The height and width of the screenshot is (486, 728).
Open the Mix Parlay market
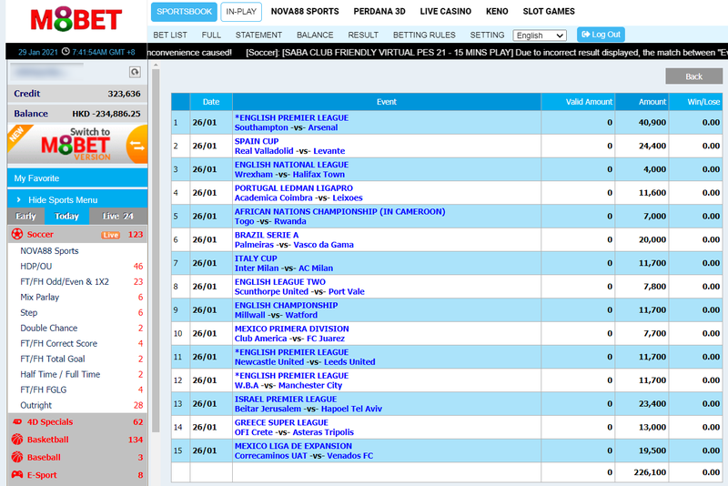[39, 297]
